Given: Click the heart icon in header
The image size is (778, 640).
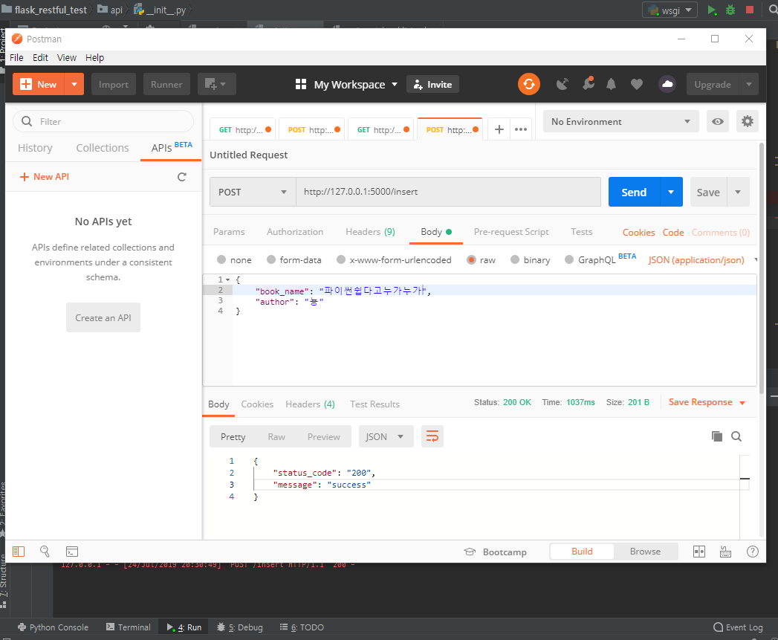Looking at the screenshot, I should 637,85.
